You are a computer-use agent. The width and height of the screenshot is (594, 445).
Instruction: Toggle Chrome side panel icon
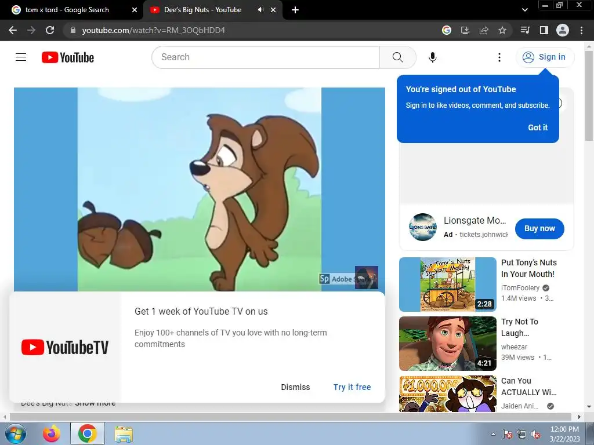click(544, 30)
